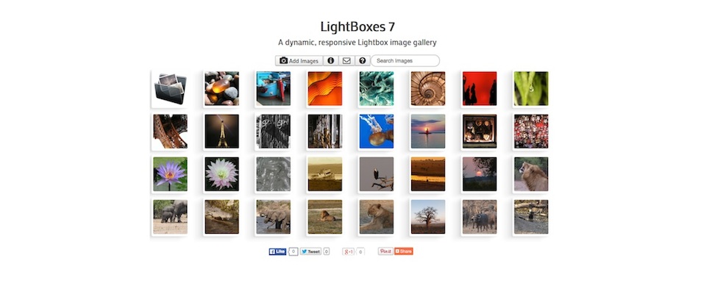
Task: Click the envelope email icon button
Action: (346, 60)
